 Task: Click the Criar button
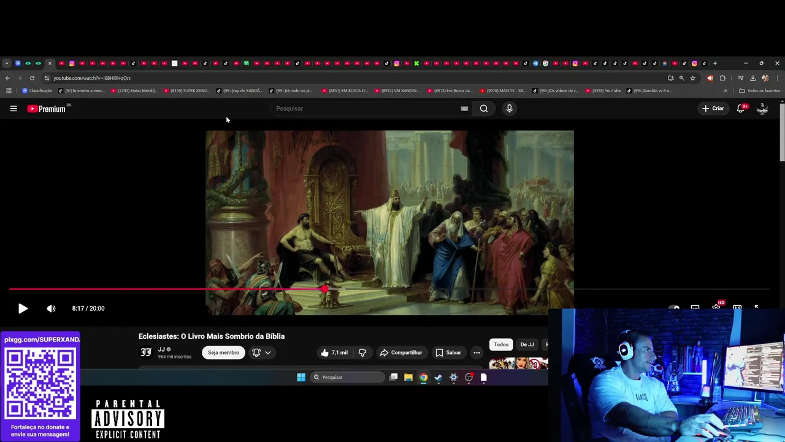click(713, 109)
